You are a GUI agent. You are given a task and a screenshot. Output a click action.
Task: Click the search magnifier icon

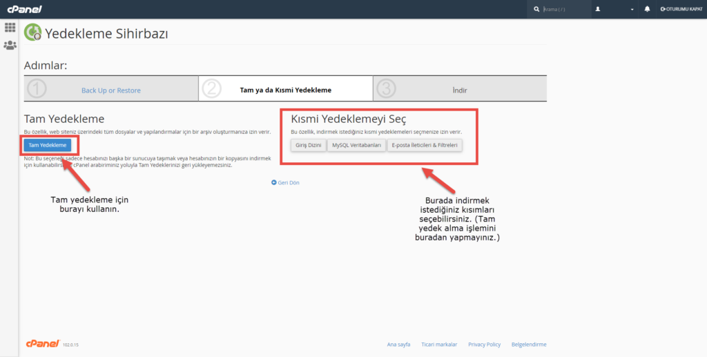point(537,10)
